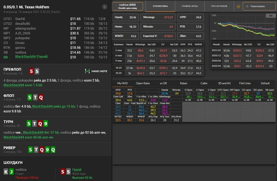Select the 2-max summary row
The width and height of the screenshot is (277, 181).
coord(158,51)
